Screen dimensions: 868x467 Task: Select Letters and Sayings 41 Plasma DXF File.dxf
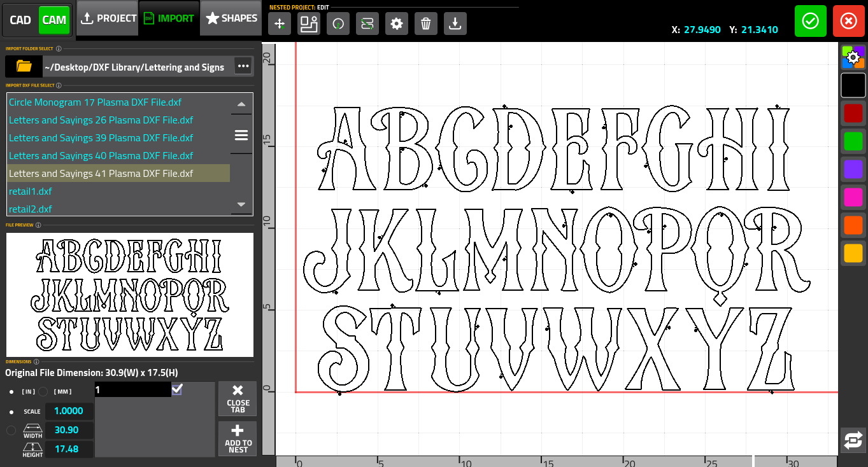click(x=118, y=174)
